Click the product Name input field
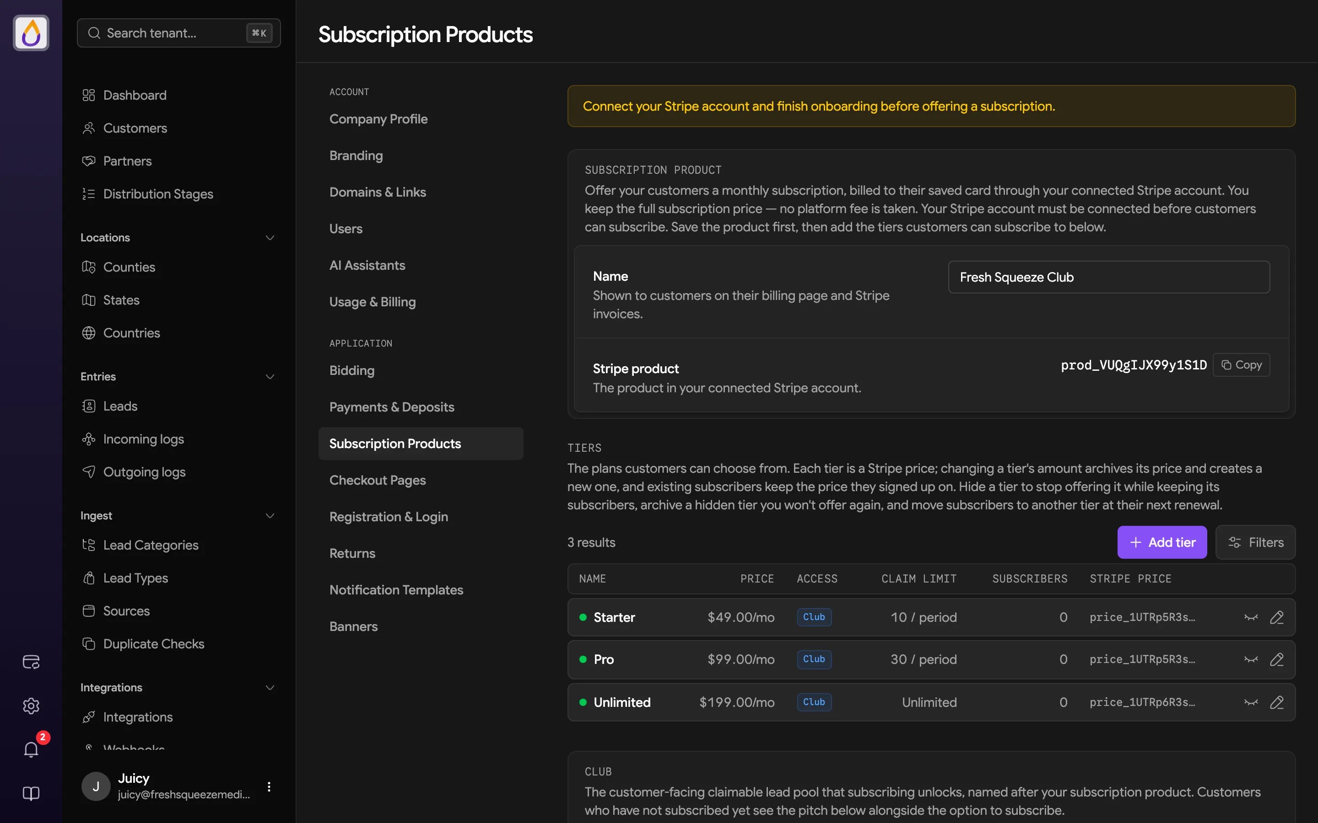 coord(1108,277)
